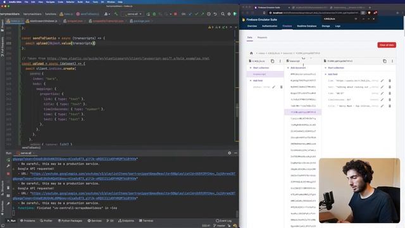Delete the 'status' field in first column
This screenshot has width=405, height=228.
[281, 87]
